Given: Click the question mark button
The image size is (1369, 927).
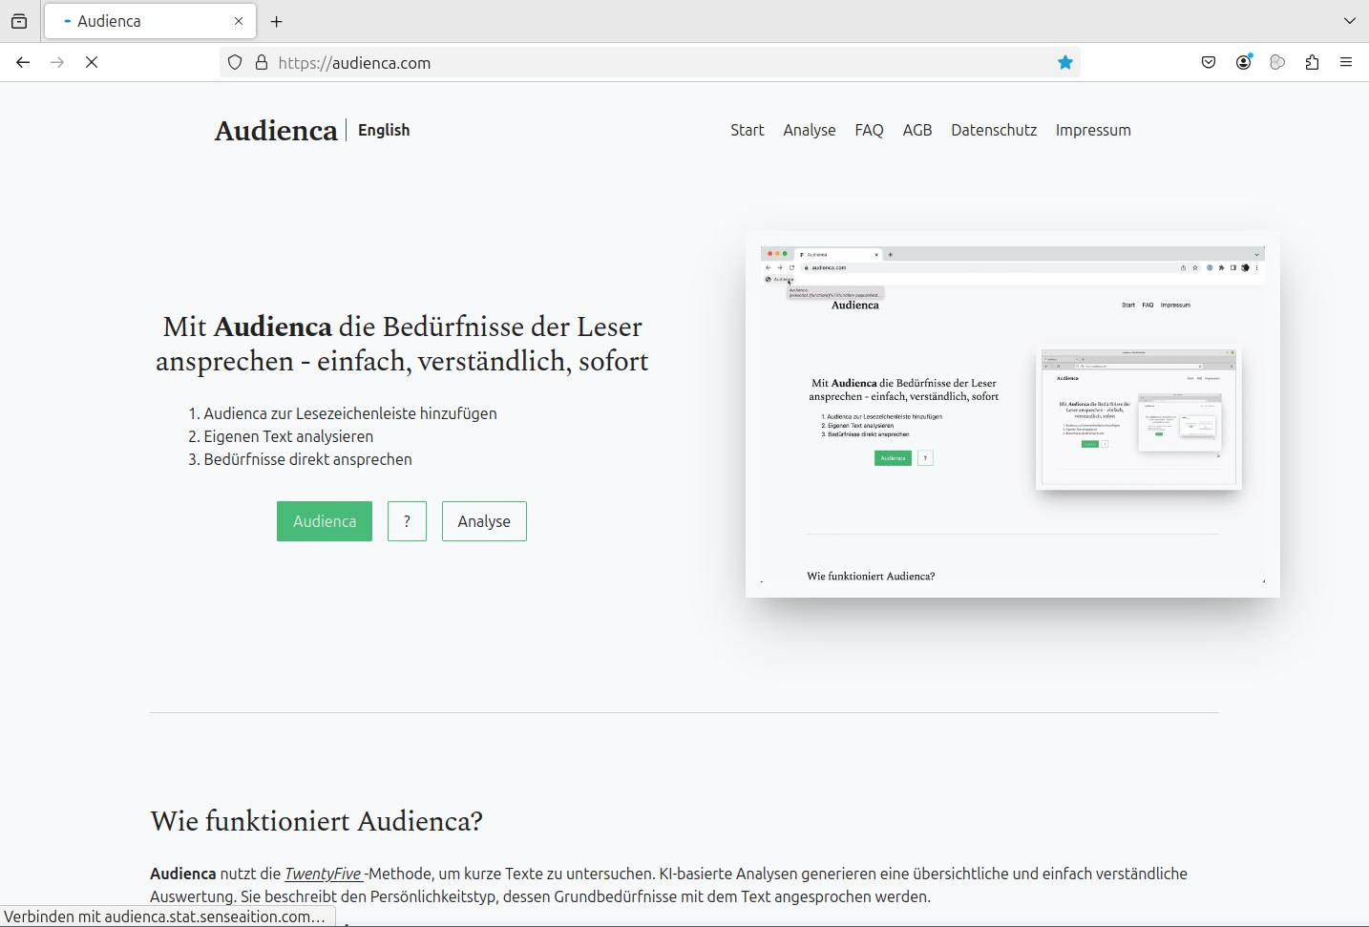Looking at the screenshot, I should click(407, 521).
